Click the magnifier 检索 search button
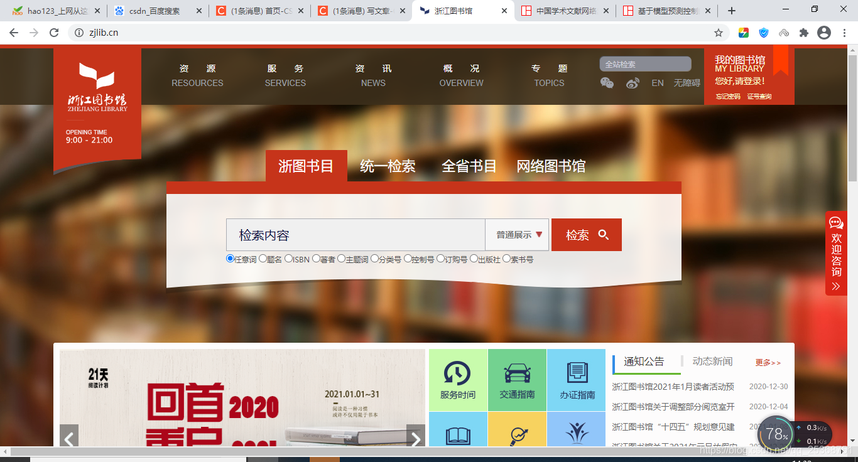 coord(587,235)
